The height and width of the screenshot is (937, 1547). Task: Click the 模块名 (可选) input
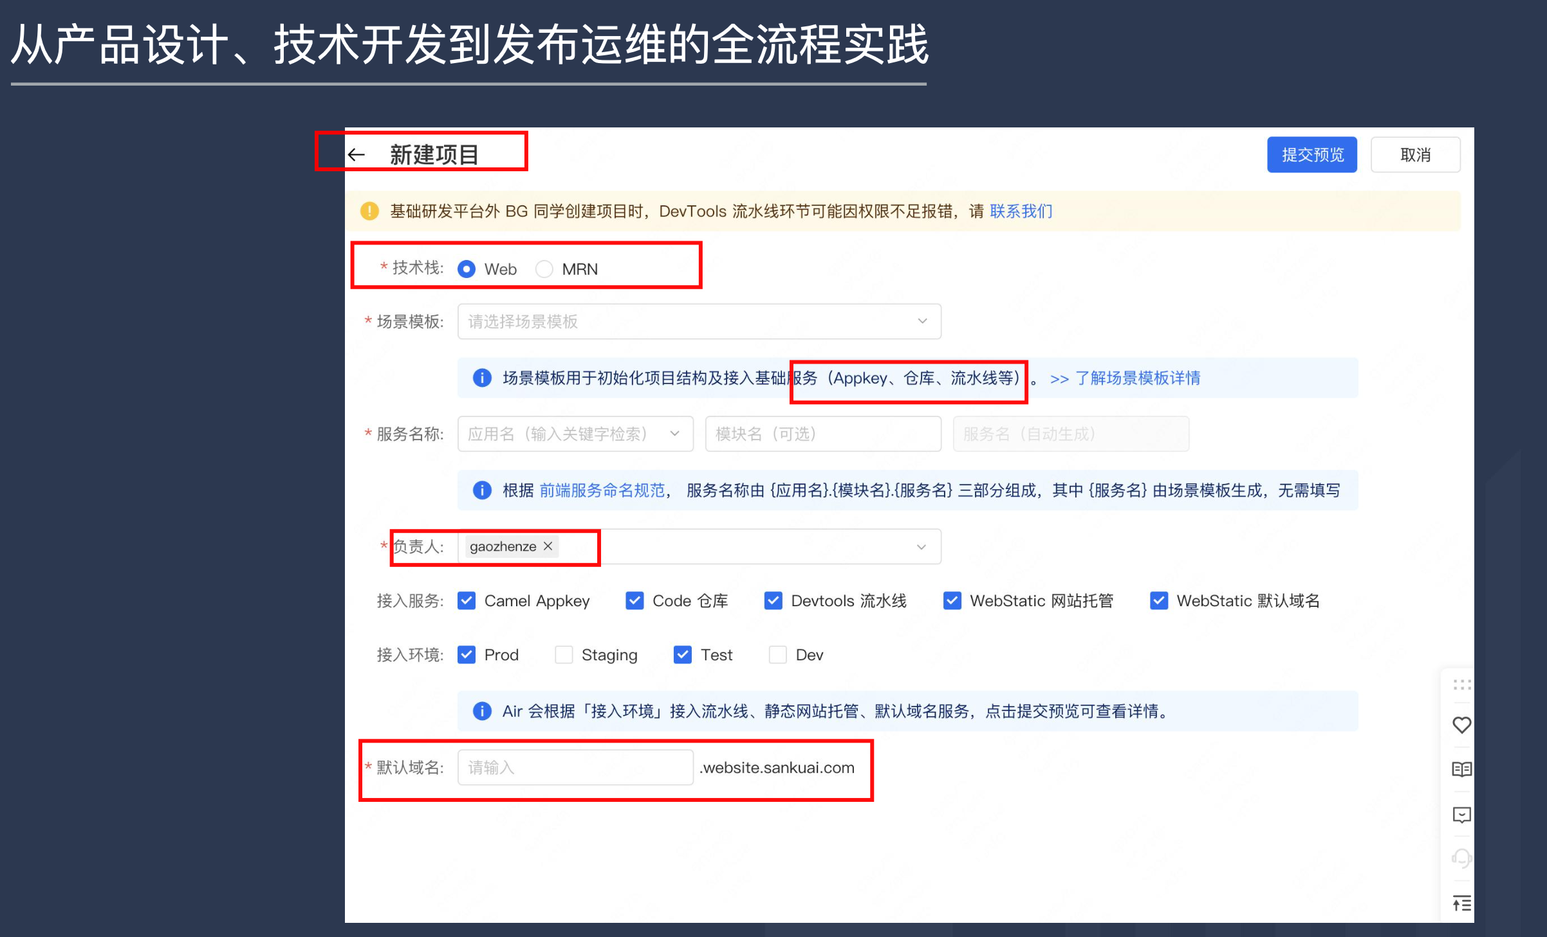pos(823,434)
